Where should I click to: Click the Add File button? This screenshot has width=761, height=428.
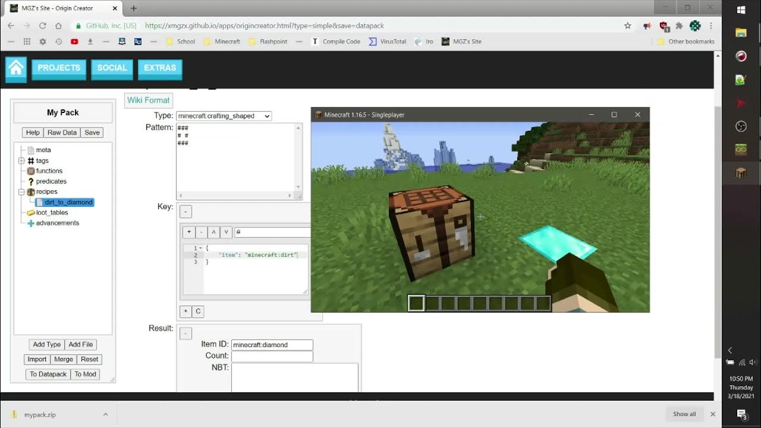coord(81,345)
